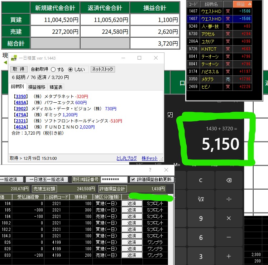
Task: Click the 取引暗証番号 password field
Action: click(x=114, y=180)
